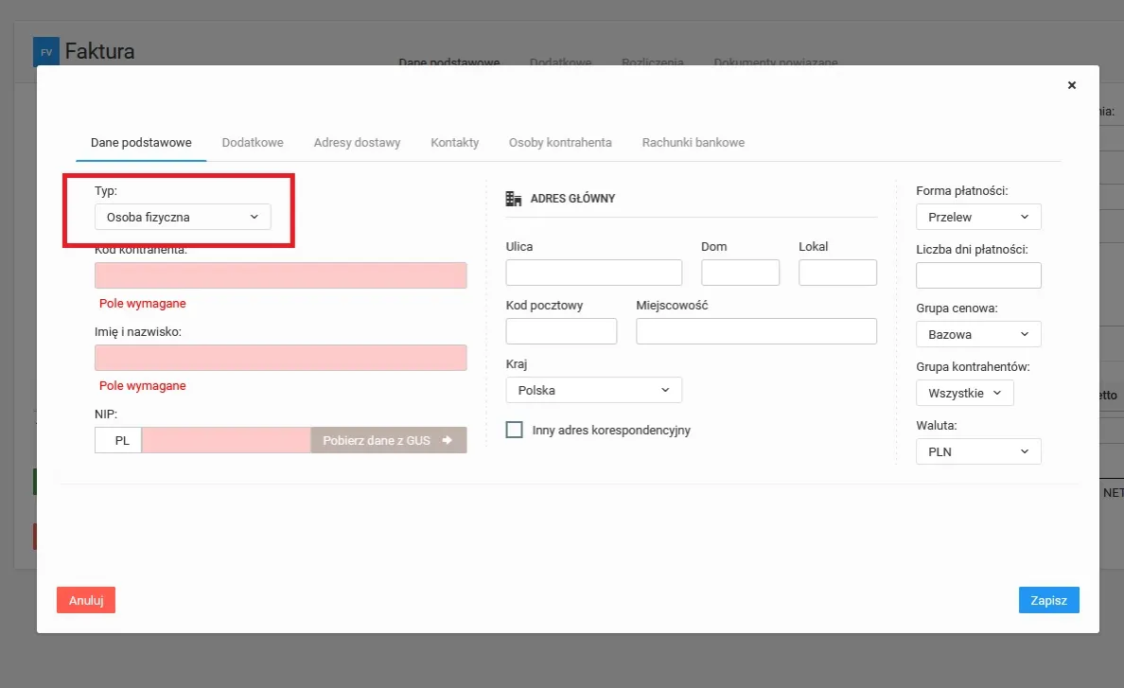
Task: Click the building icon beside Adres główny
Action: point(514,199)
